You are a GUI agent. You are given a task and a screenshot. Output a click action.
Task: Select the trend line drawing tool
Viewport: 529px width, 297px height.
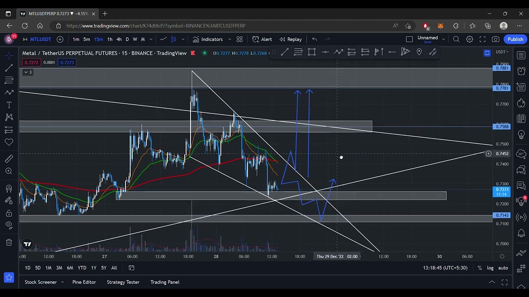click(x=9, y=68)
